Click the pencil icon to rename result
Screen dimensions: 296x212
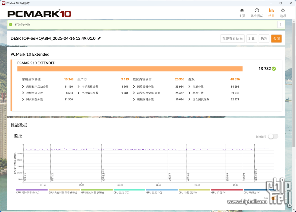click(x=99, y=38)
